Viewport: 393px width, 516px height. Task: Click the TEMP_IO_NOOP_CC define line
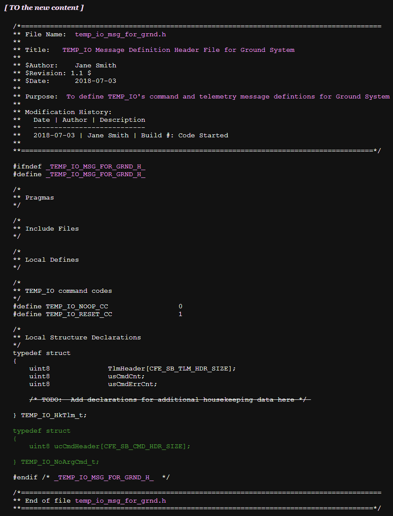[97, 306]
